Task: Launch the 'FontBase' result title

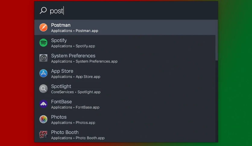Action: tap(61, 102)
